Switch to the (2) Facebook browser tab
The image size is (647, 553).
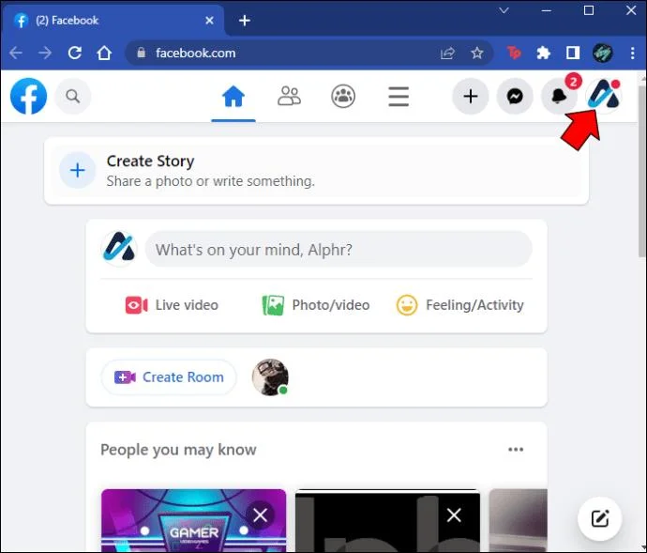click(113, 21)
